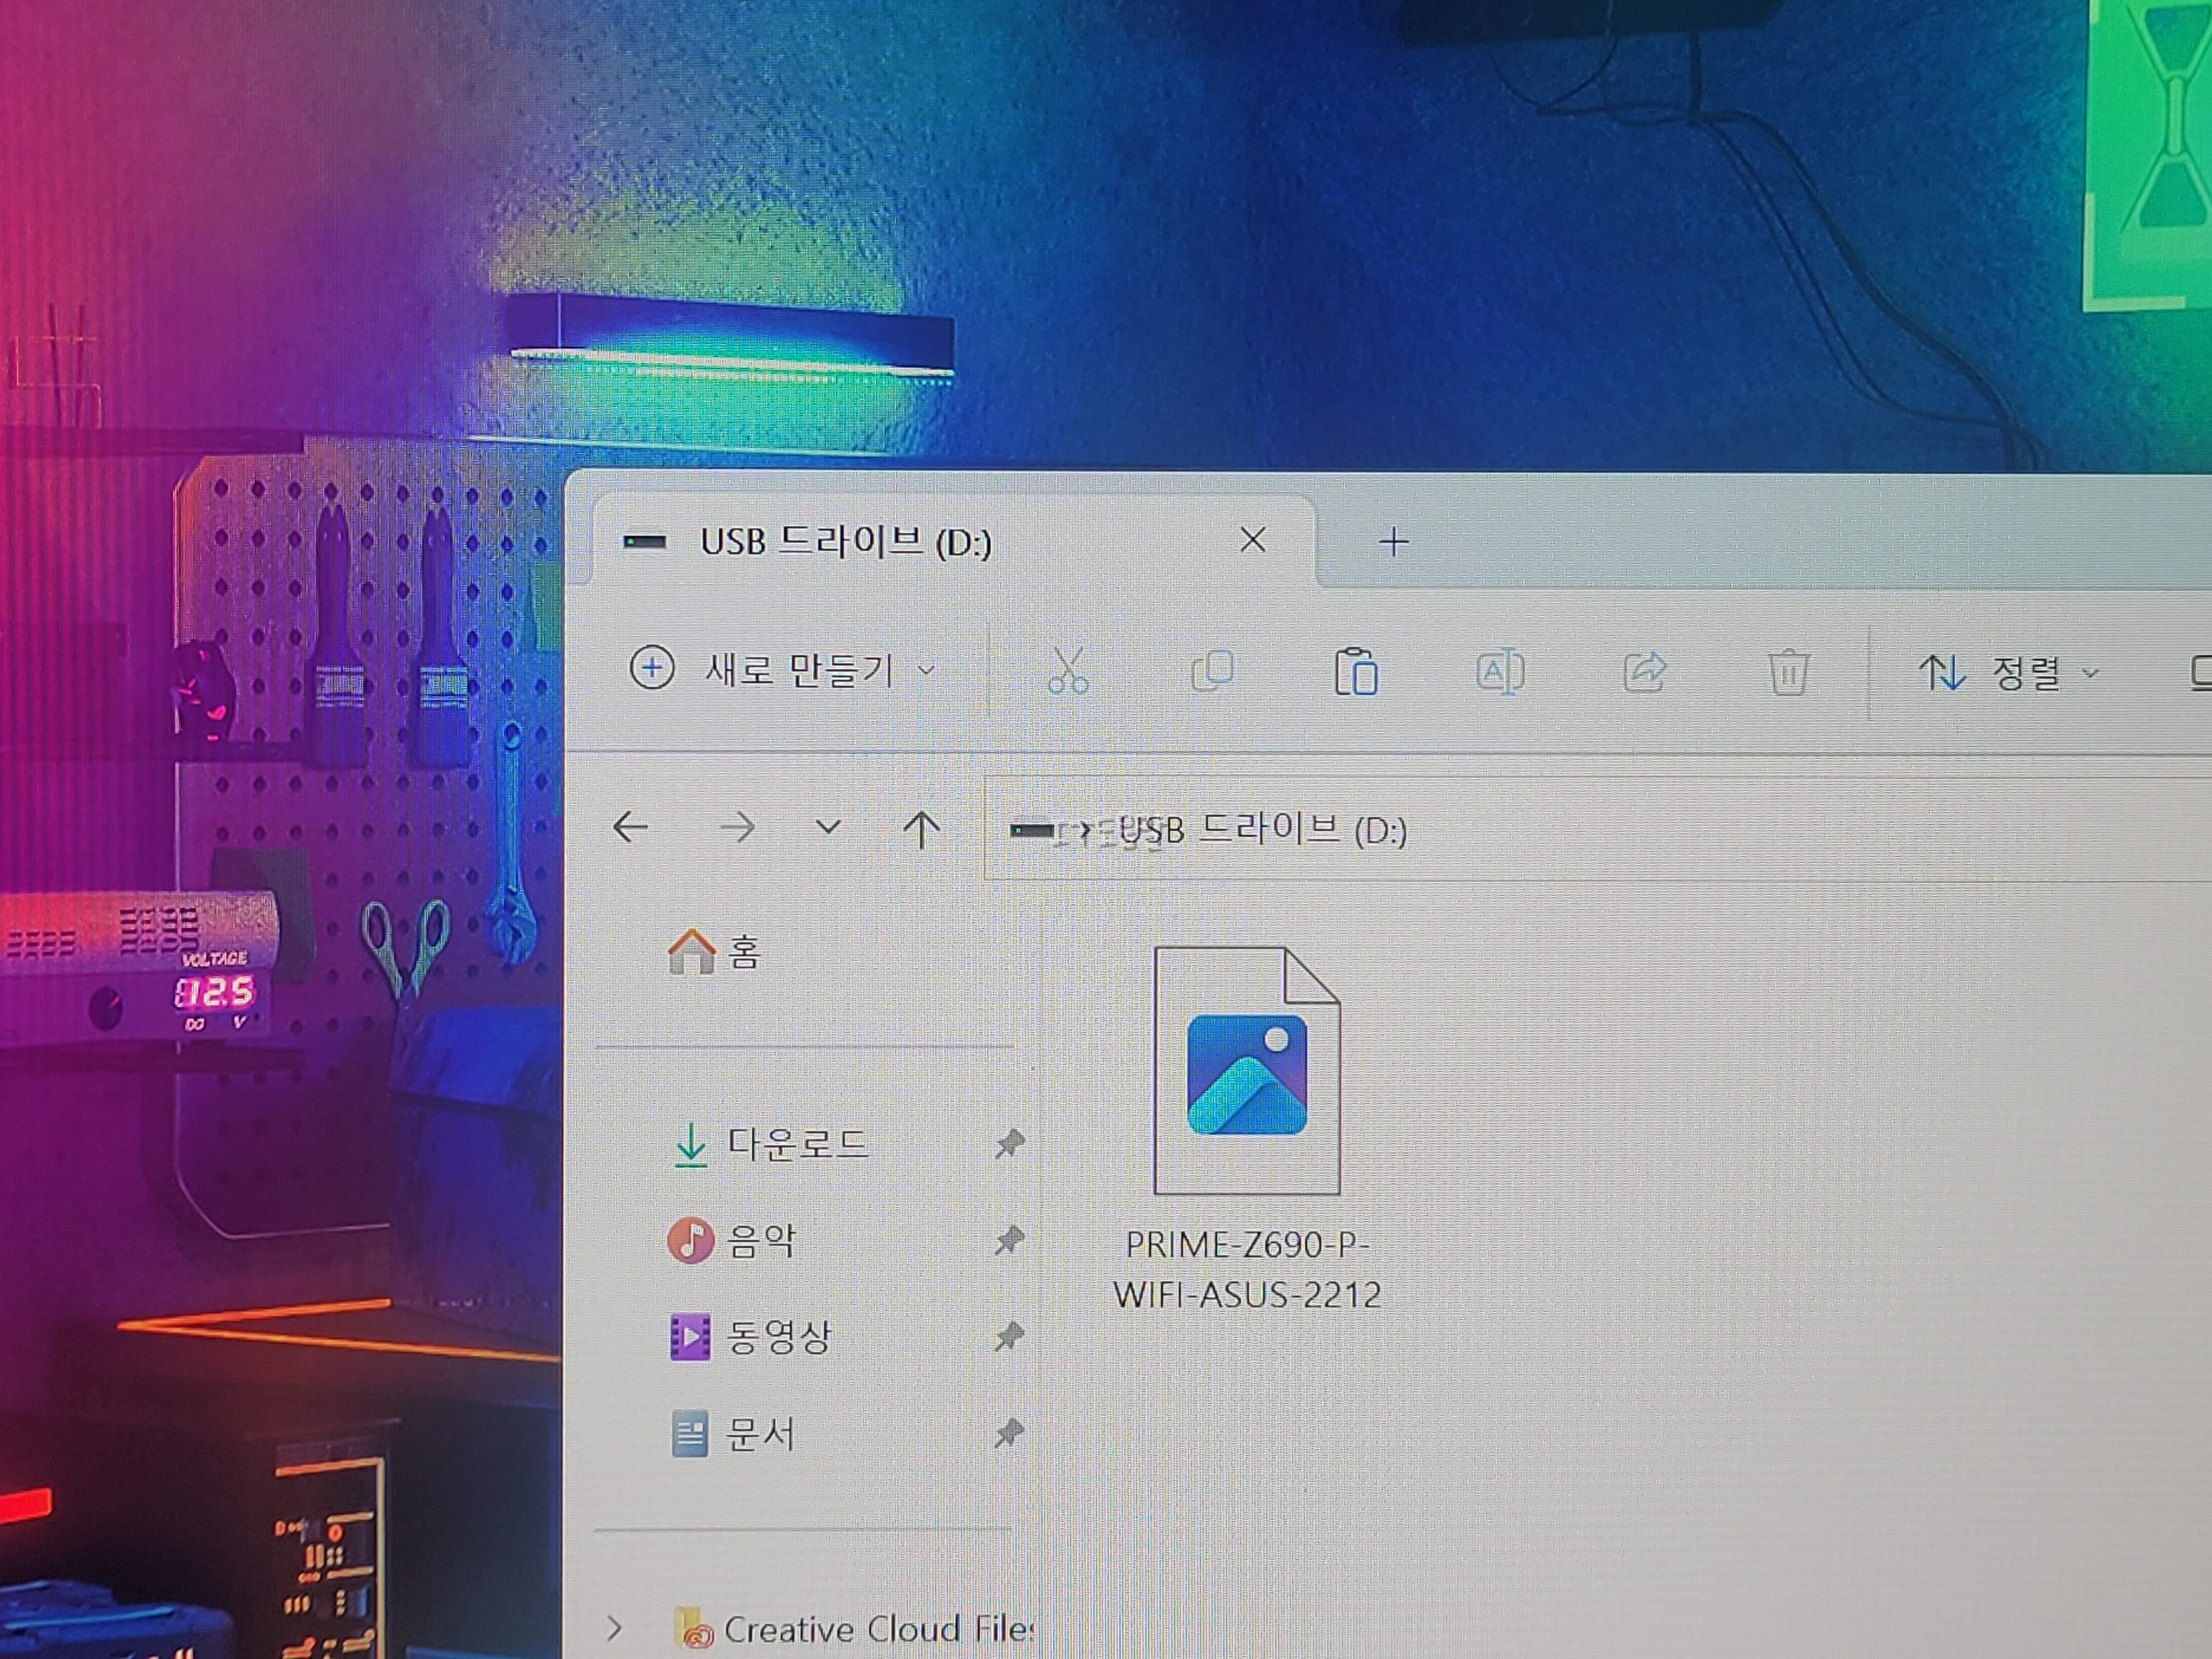This screenshot has width=2212, height=1659.
Task: Toggle pin next to 다운로드 folder
Action: click(1009, 1144)
